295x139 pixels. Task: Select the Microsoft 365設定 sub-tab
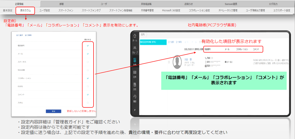click(171, 11)
